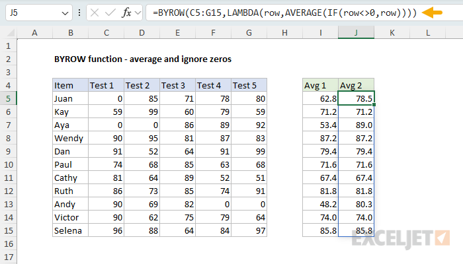The width and height of the screenshot is (463, 264).
Task: Click Aya's Avg 1 value 53.4
Action: tap(321, 125)
